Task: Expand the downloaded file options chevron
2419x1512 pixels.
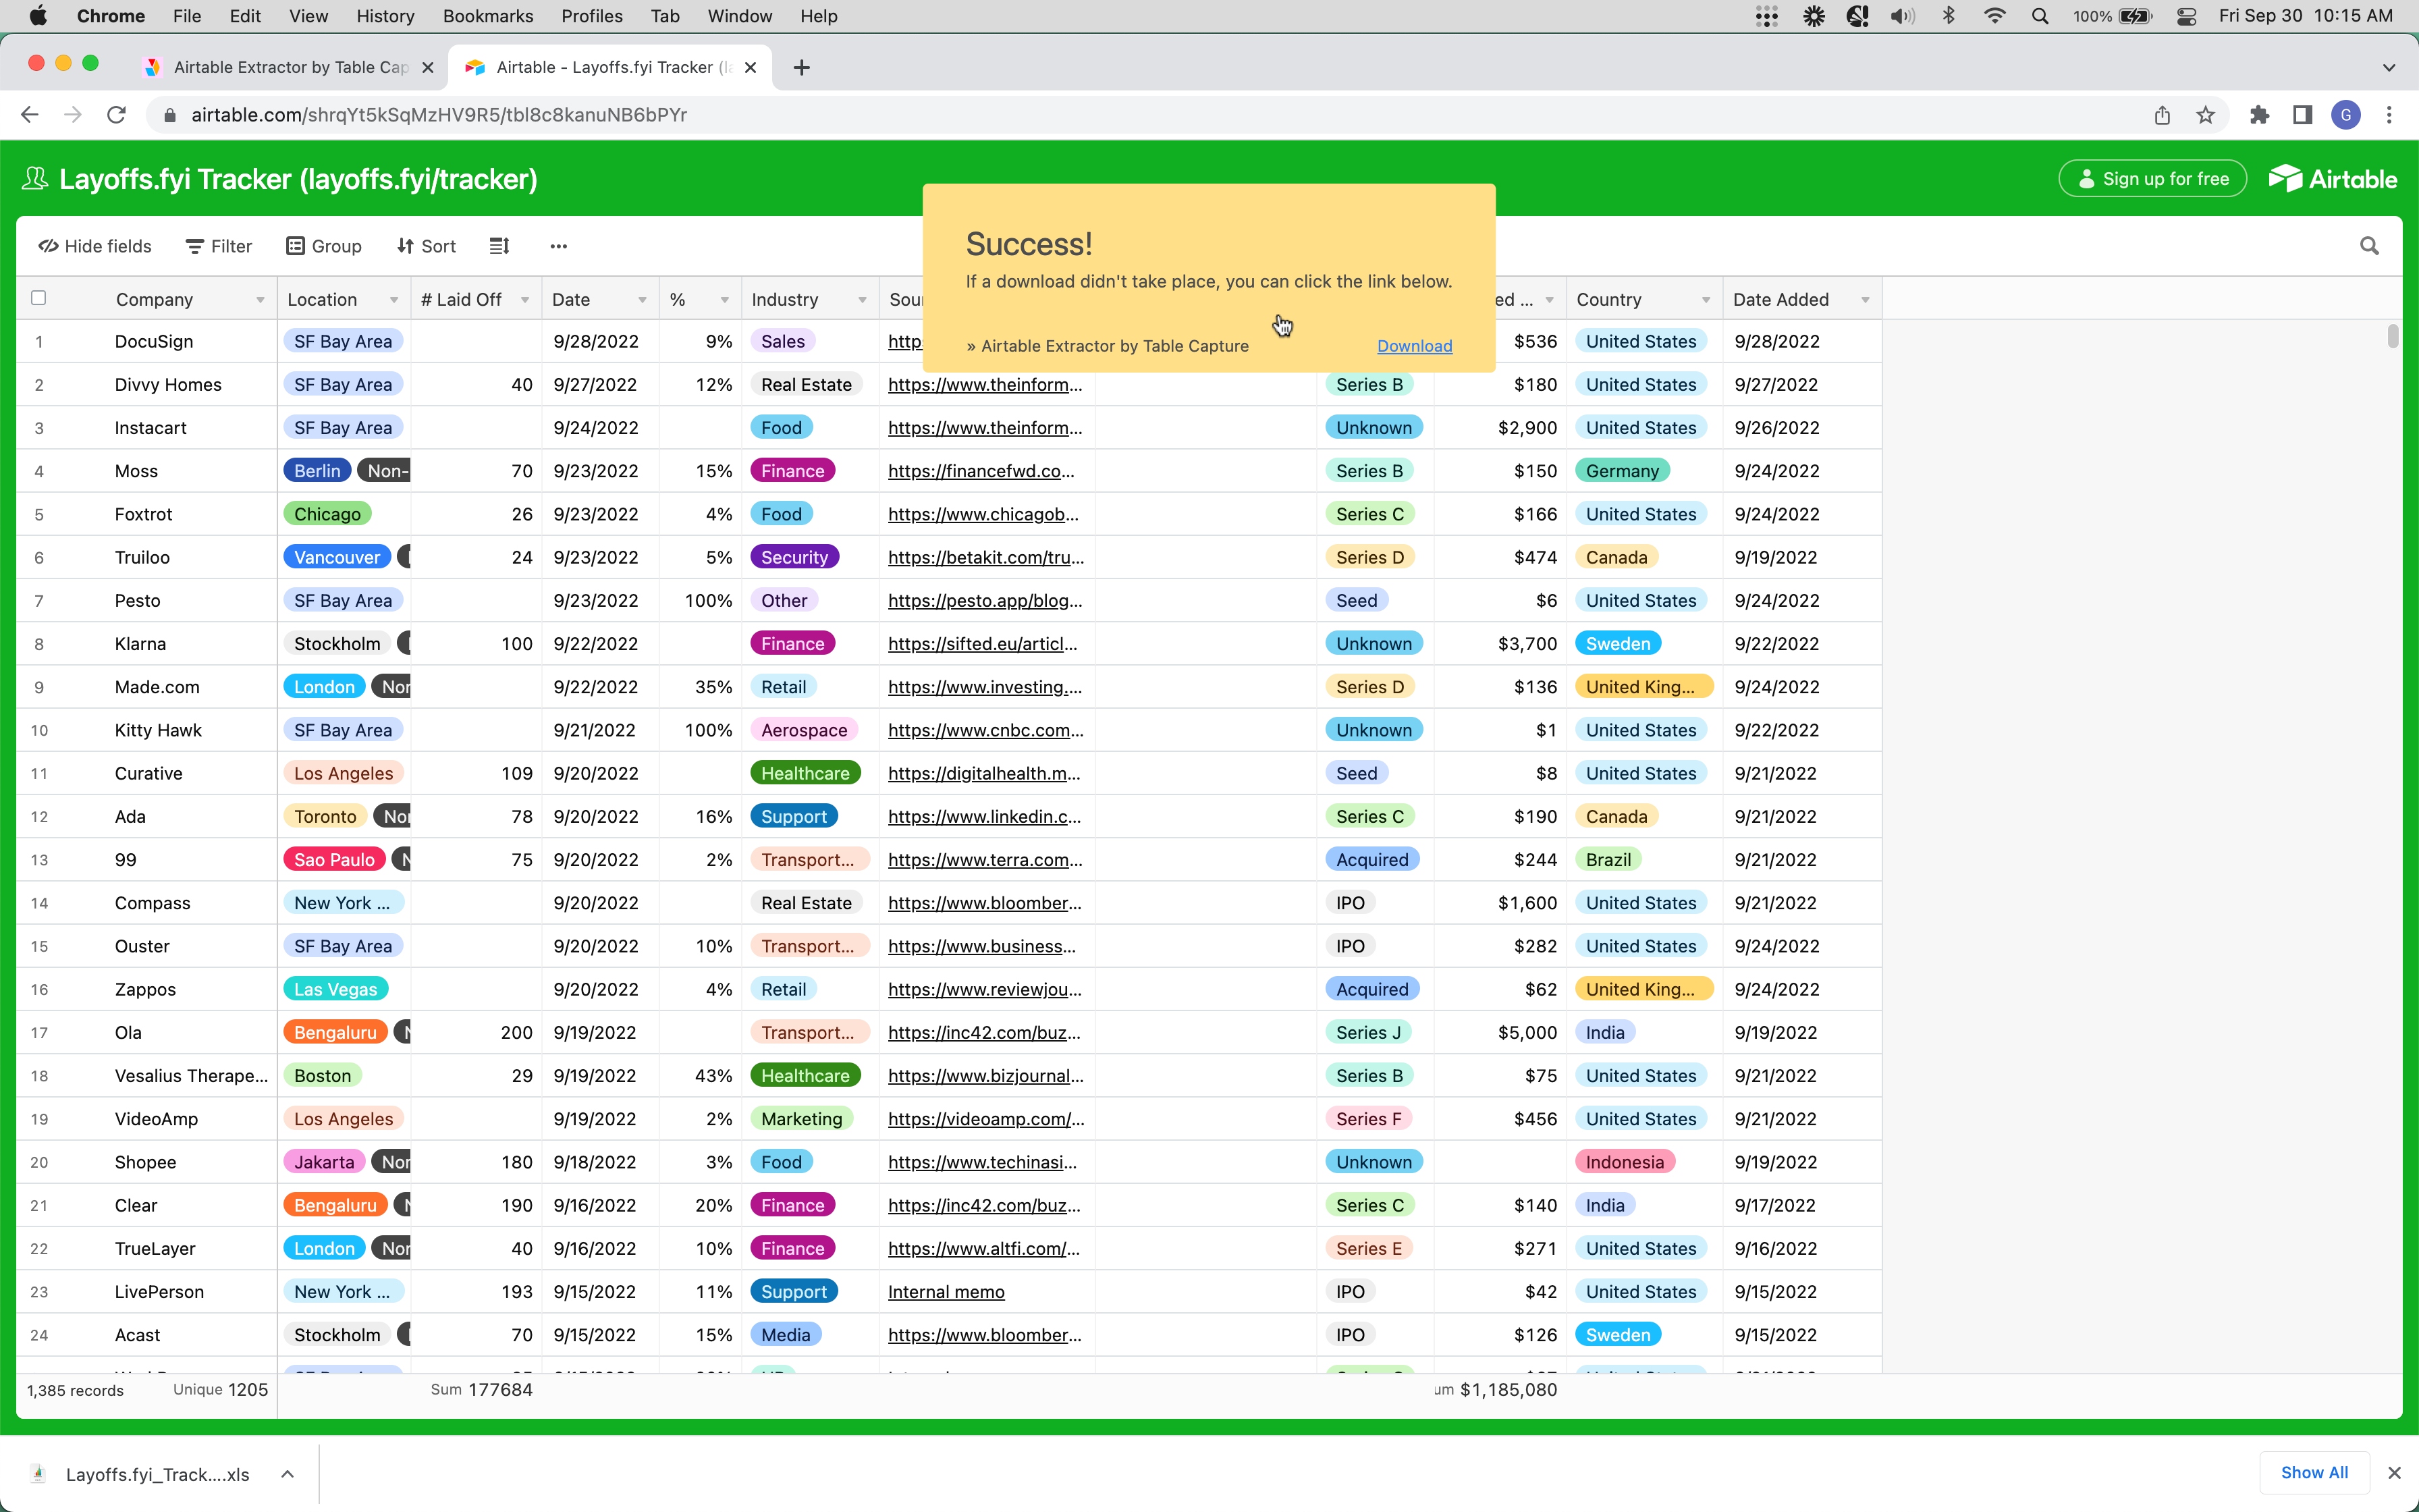Action: 288,1474
